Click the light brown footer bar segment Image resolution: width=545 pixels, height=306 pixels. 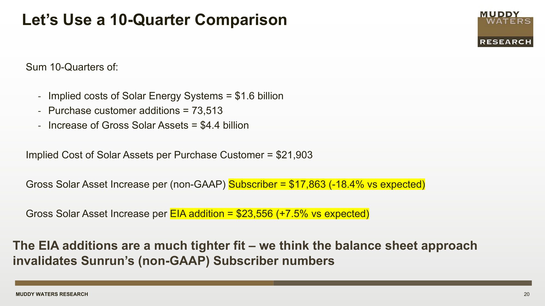tap(144, 283)
